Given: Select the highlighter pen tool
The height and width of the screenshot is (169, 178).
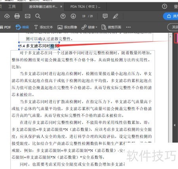Looking at the screenshot, I should click(x=116, y=16).
